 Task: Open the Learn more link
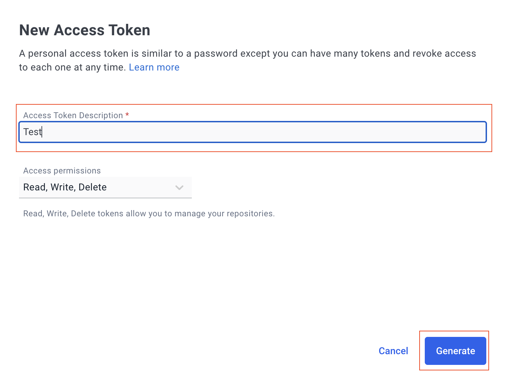point(154,67)
